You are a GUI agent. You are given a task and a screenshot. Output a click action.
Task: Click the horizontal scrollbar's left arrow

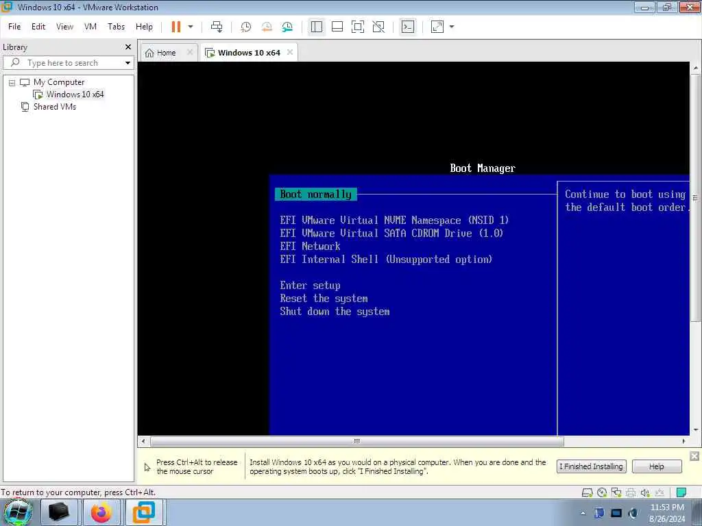click(x=143, y=442)
